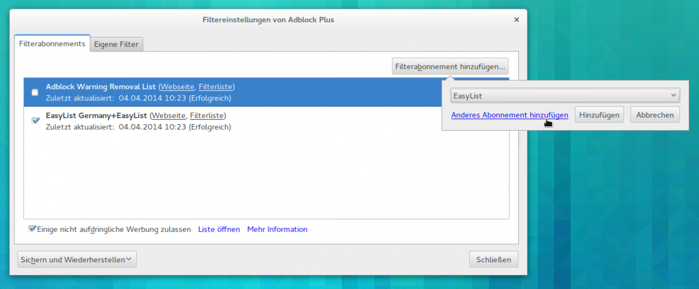Open the Eigene Filter tab
699x289 pixels.
pyautogui.click(x=116, y=44)
